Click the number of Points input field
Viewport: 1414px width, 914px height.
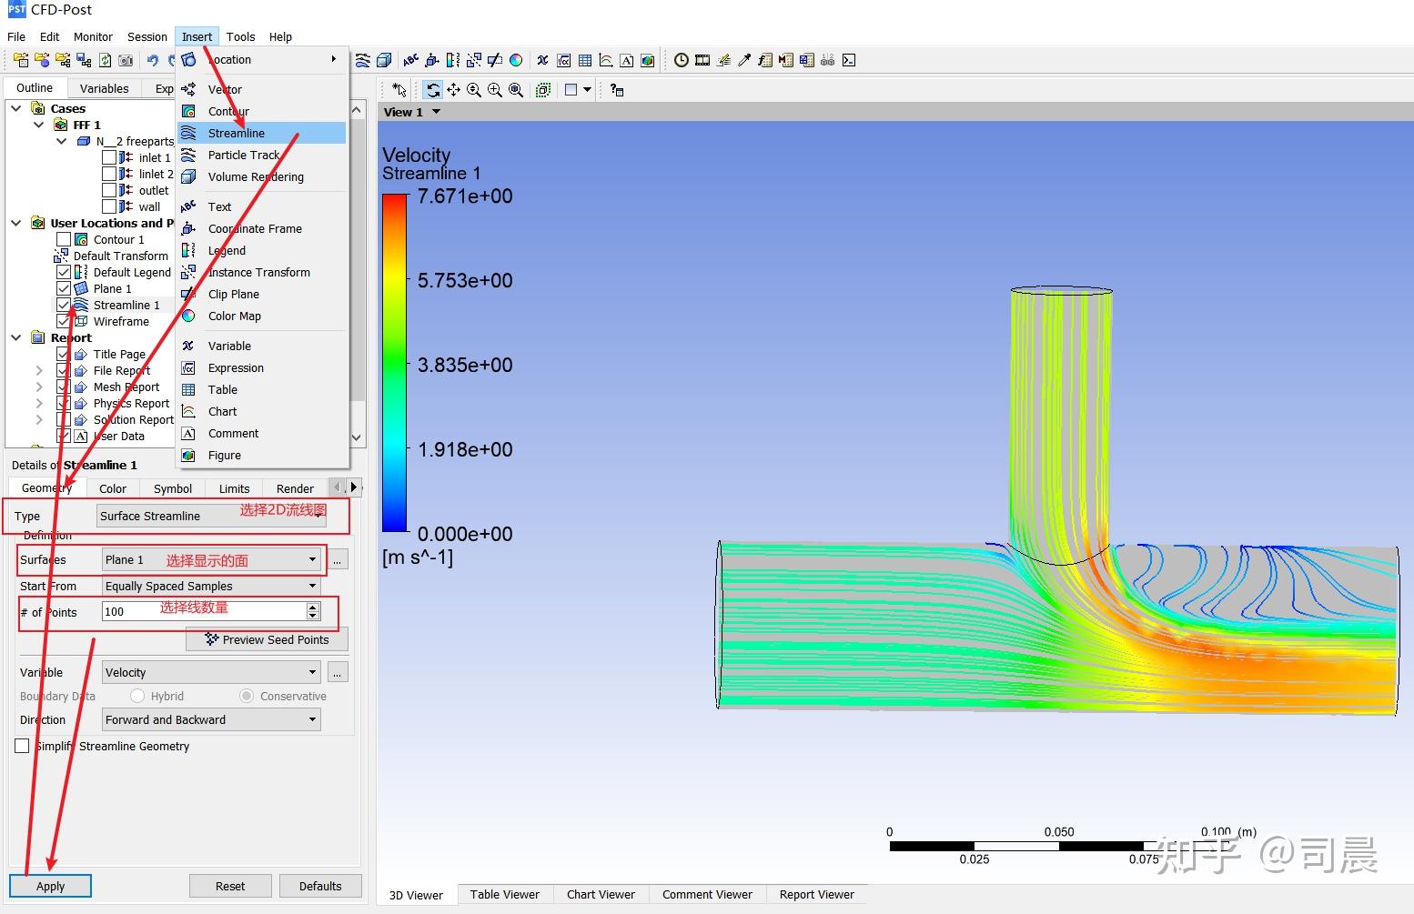(x=202, y=612)
